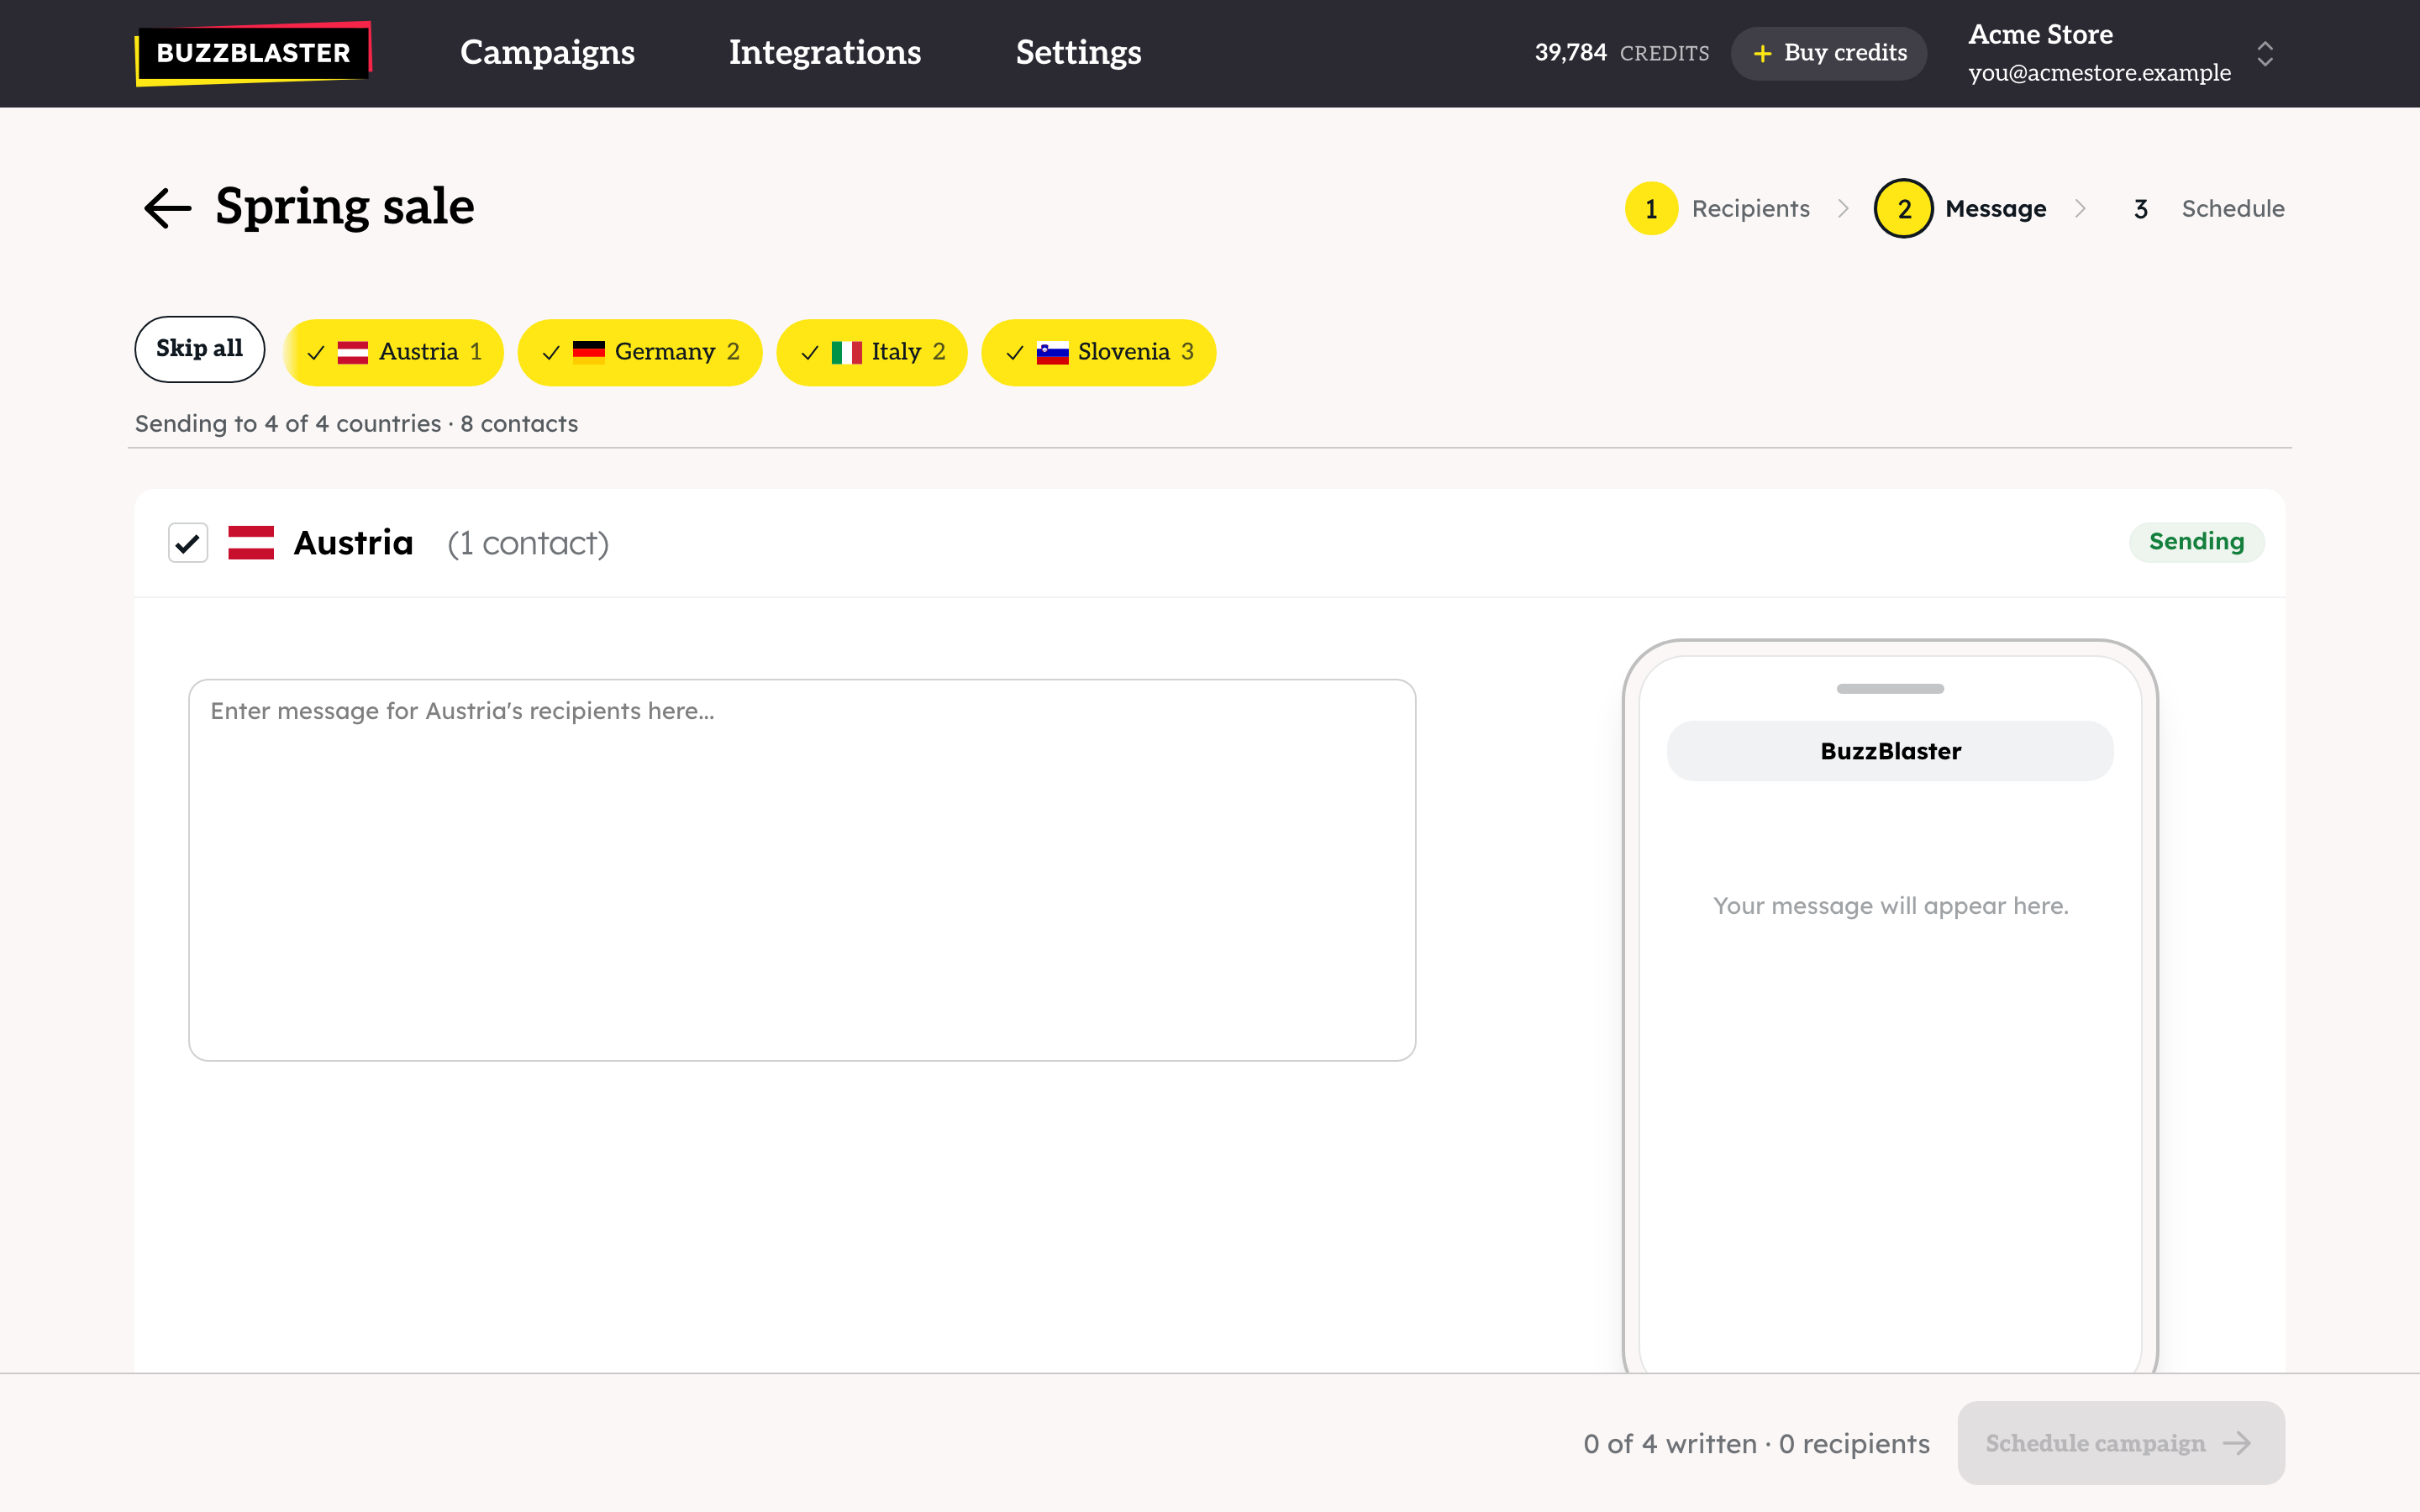Toggle the Slovenia 3 country chip
This screenshot has height=1512, width=2420.
tap(1098, 352)
